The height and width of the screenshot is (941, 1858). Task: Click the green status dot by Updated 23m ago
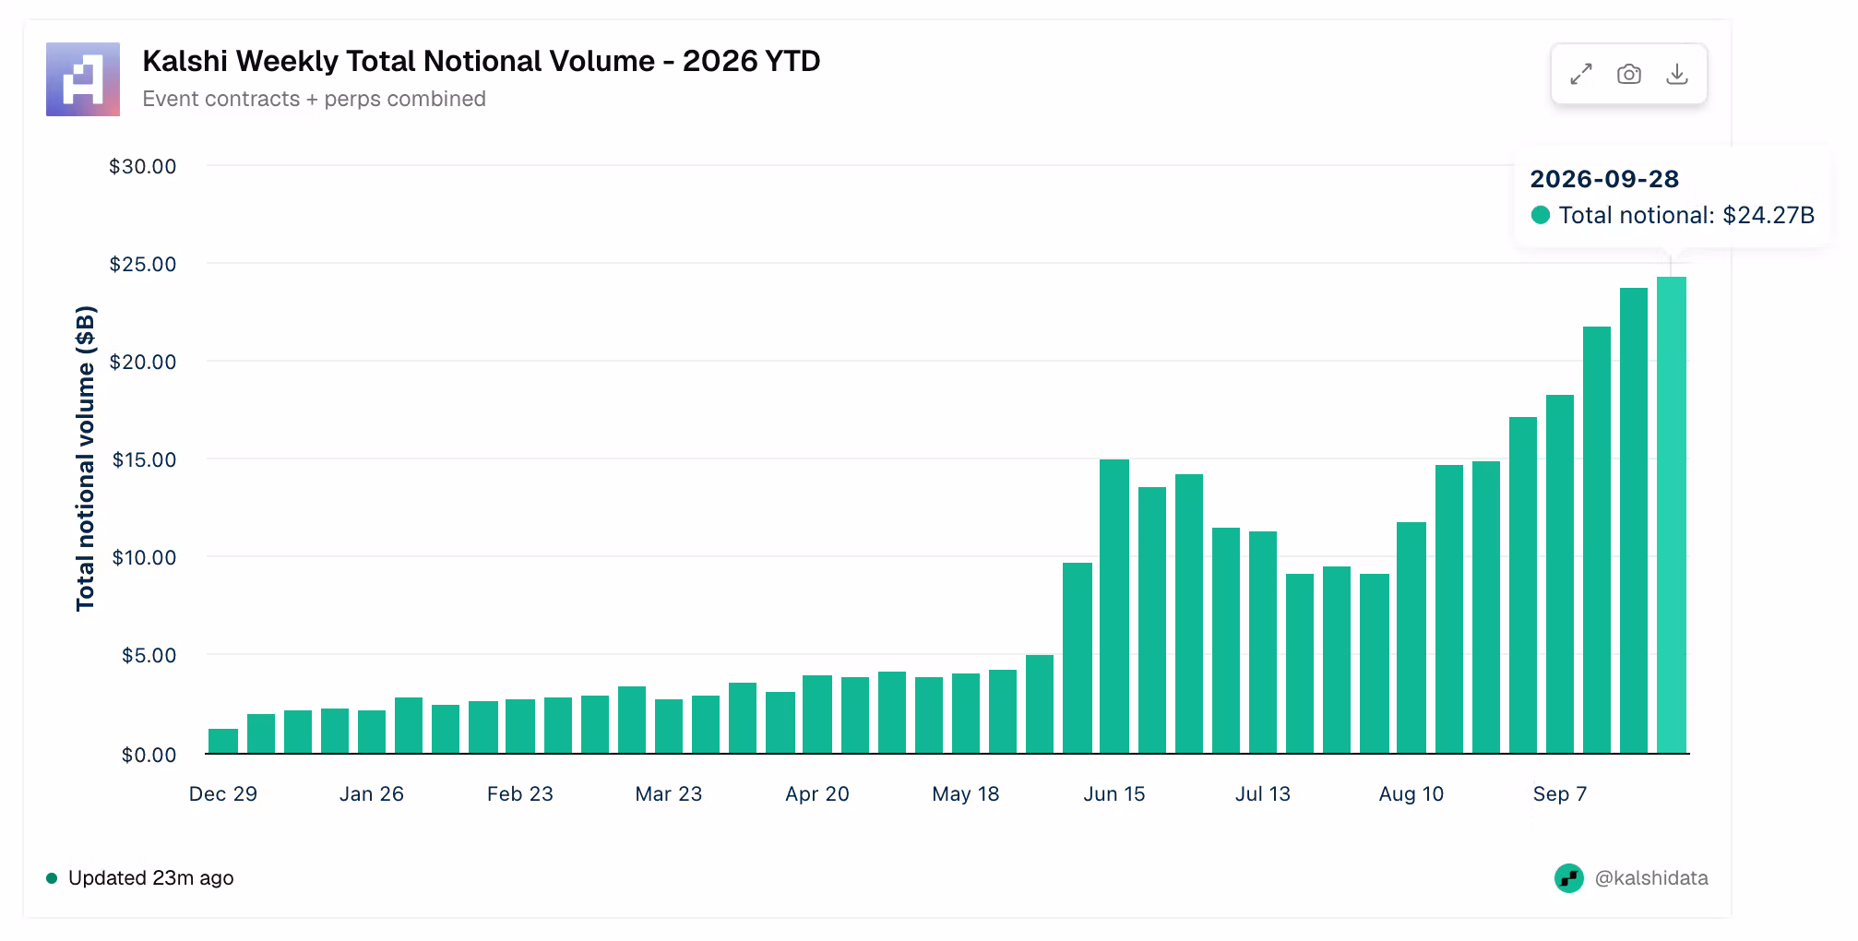pyautogui.click(x=52, y=878)
